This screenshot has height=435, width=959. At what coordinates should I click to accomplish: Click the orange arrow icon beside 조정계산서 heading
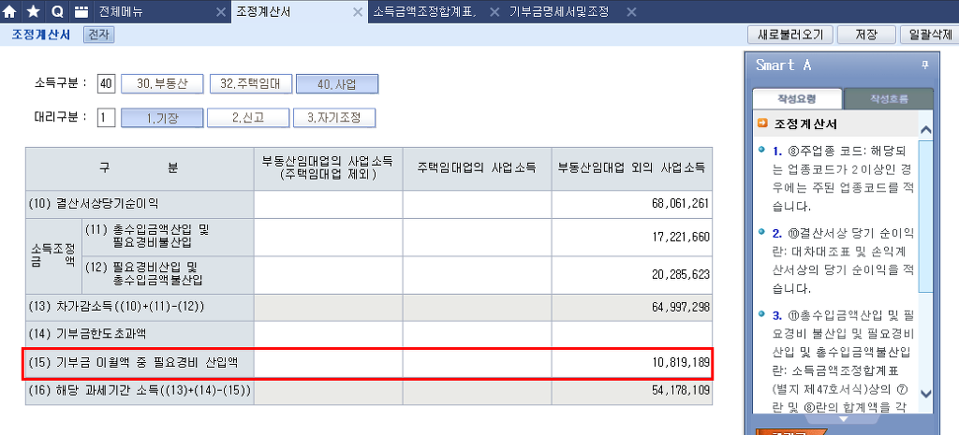762,123
